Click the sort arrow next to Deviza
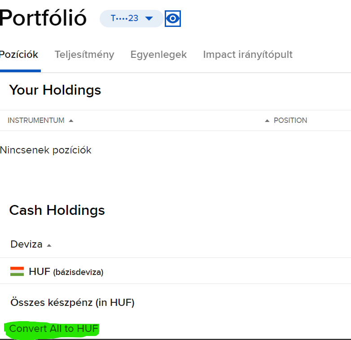 (49, 245)
